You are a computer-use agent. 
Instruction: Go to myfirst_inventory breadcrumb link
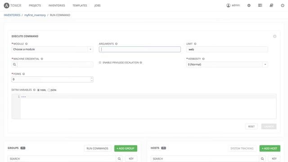click(35, 15)
